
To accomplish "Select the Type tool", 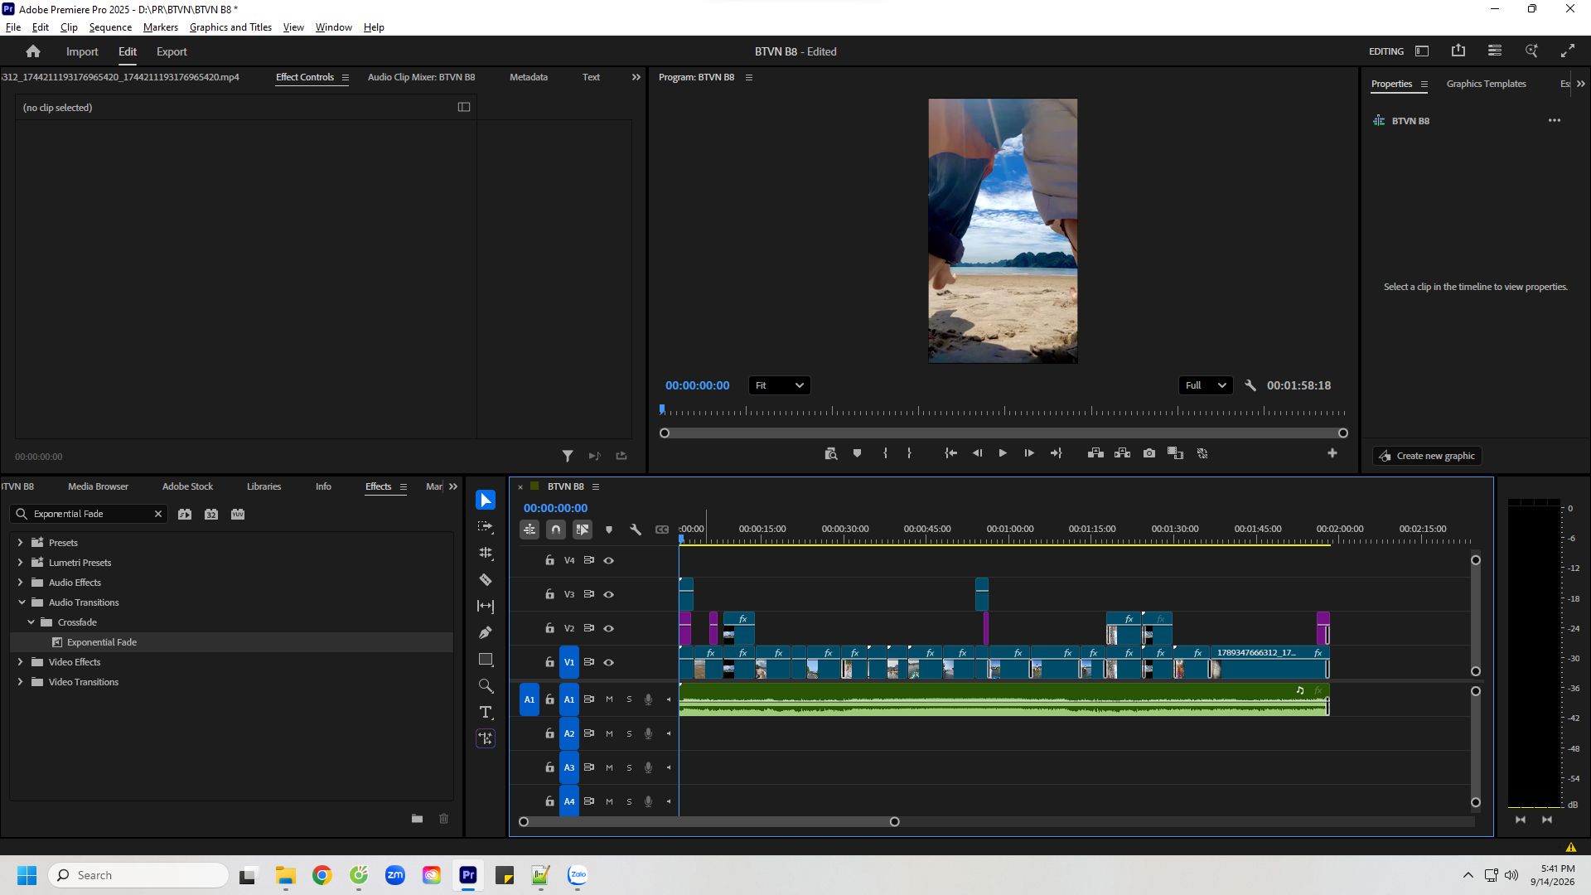I will [486, 713].
